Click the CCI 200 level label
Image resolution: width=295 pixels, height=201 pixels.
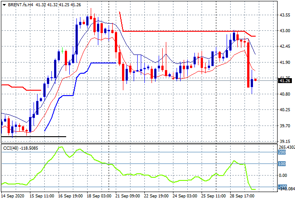[x=282, y=152]
